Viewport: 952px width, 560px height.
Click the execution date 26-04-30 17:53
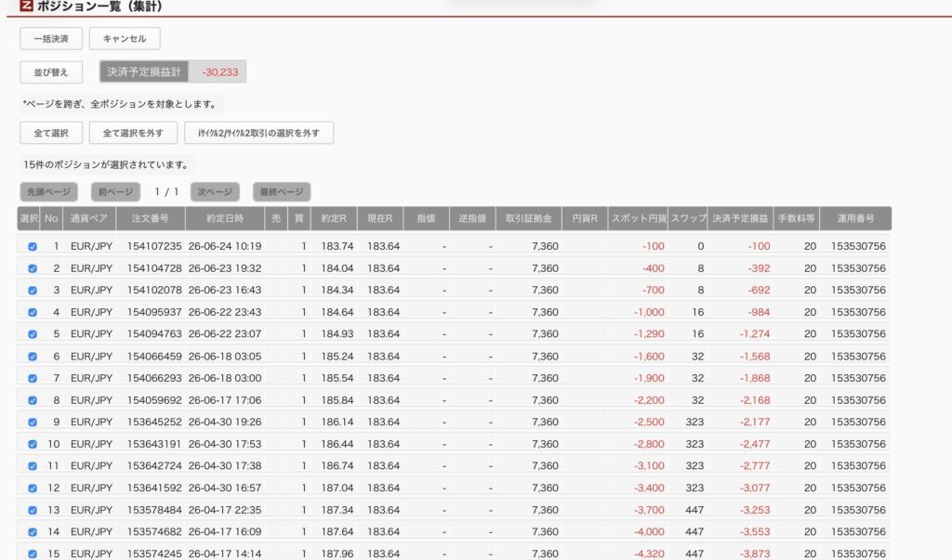click(225, 444)
